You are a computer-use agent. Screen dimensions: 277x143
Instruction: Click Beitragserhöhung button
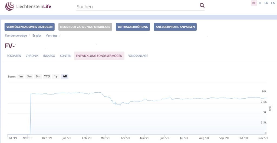click(133, 27)
